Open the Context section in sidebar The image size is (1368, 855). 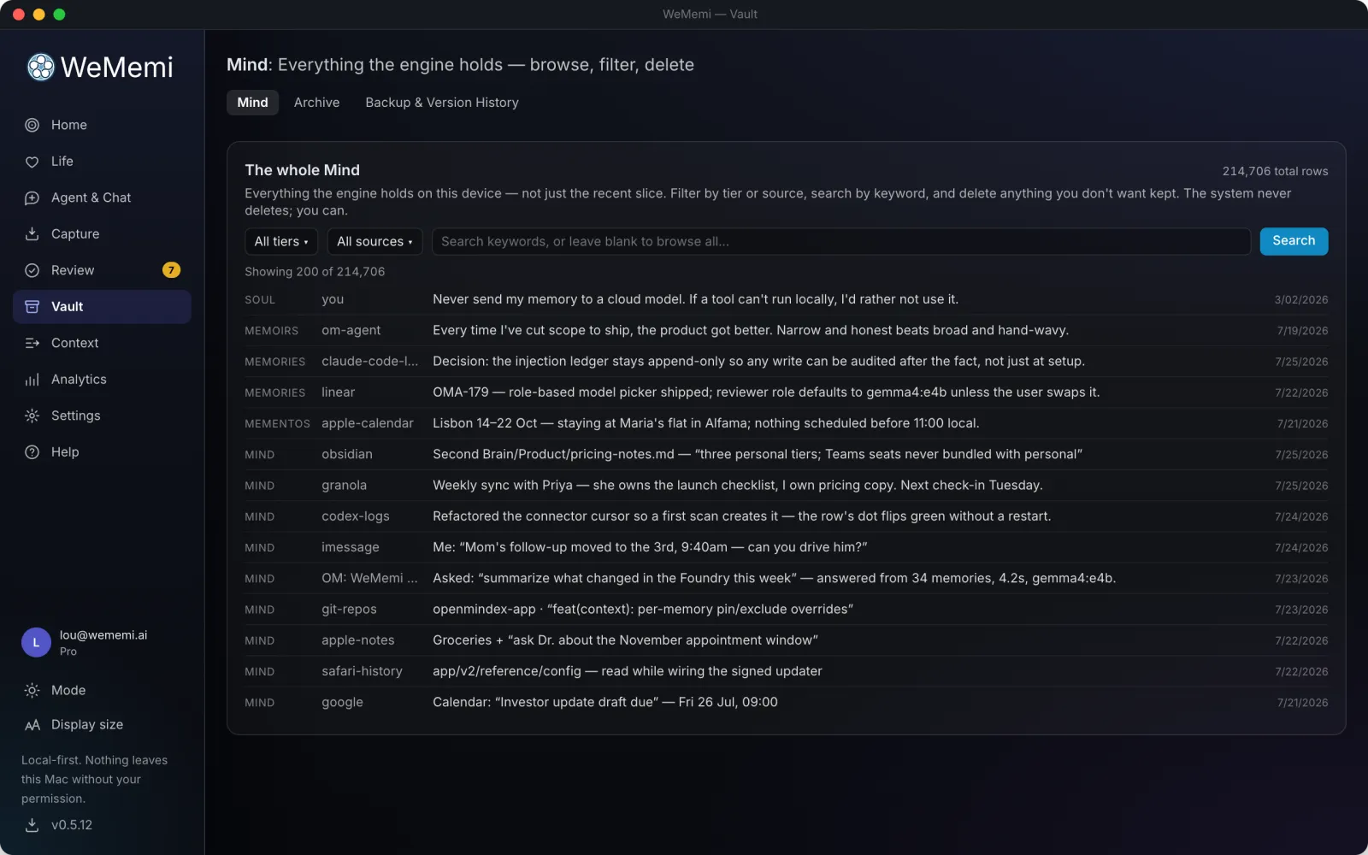pos(102,343)
